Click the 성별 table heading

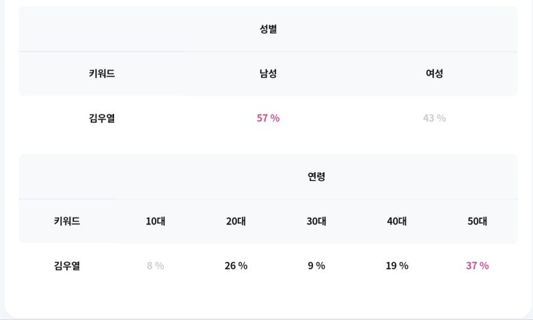pyautogui.click(x=268, y=29)
